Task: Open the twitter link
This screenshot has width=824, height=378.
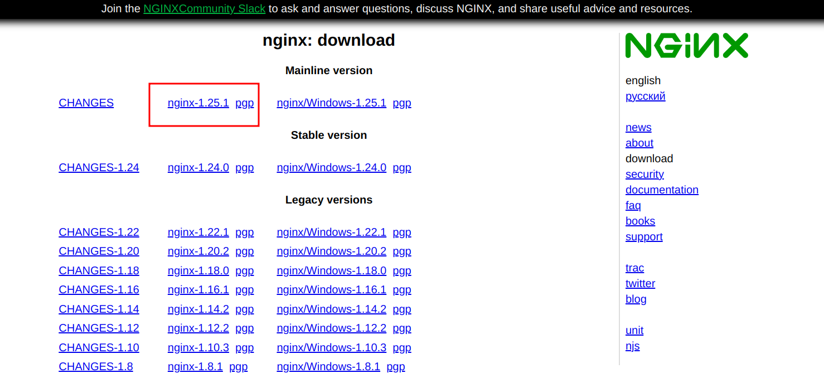Action: [640, 283]
